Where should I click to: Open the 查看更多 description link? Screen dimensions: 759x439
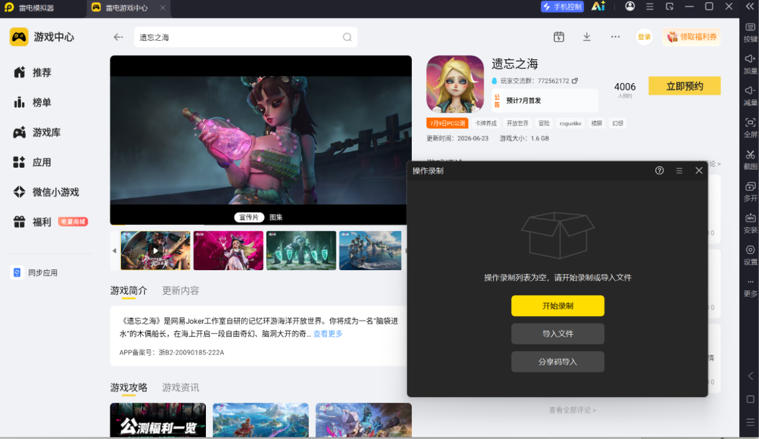pos(328,334)
